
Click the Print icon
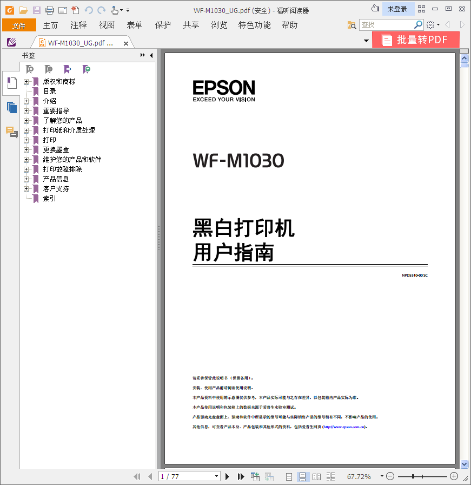49,10
